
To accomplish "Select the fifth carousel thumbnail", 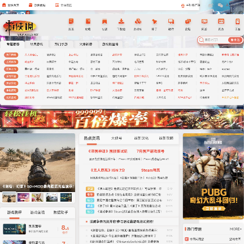I will (66, 197).
